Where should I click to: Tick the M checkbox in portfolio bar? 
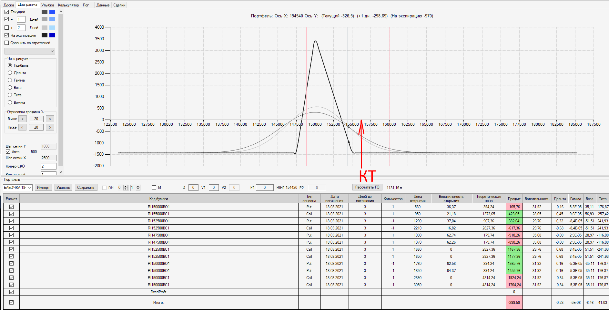154,188
